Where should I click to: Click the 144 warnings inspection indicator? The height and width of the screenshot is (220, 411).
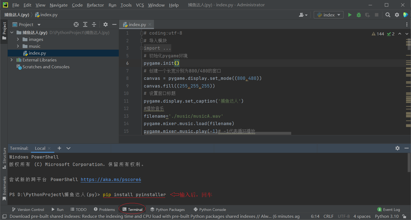pos(378,33)
